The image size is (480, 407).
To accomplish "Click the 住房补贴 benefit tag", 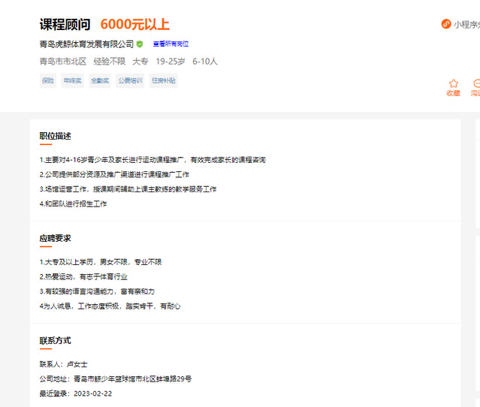I will click(x=163, y=80).
